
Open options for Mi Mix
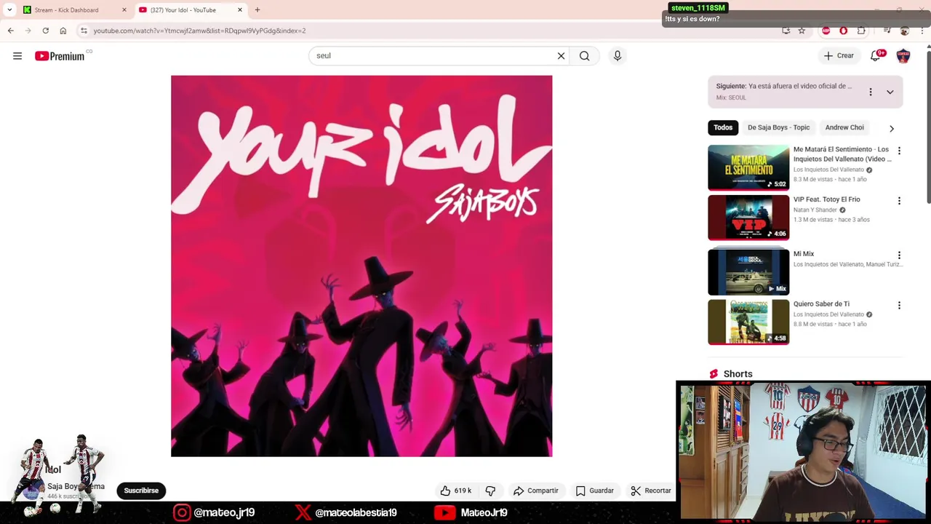point(899,255)
